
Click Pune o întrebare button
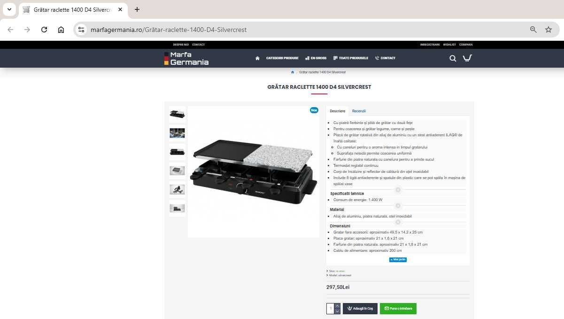(x=398, y=309)
